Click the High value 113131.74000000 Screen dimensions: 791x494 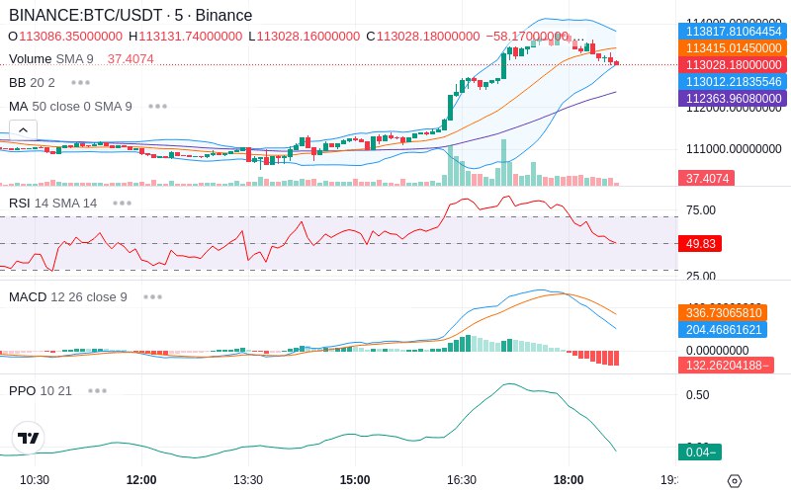(191, 37)
